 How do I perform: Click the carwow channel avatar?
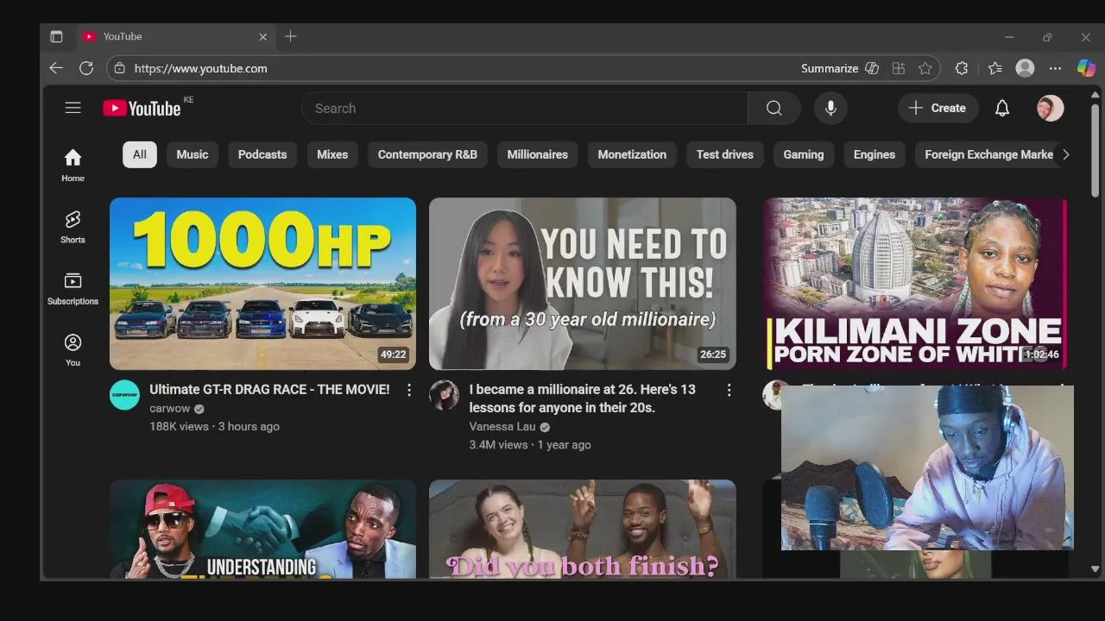click(x=124, y=395)
